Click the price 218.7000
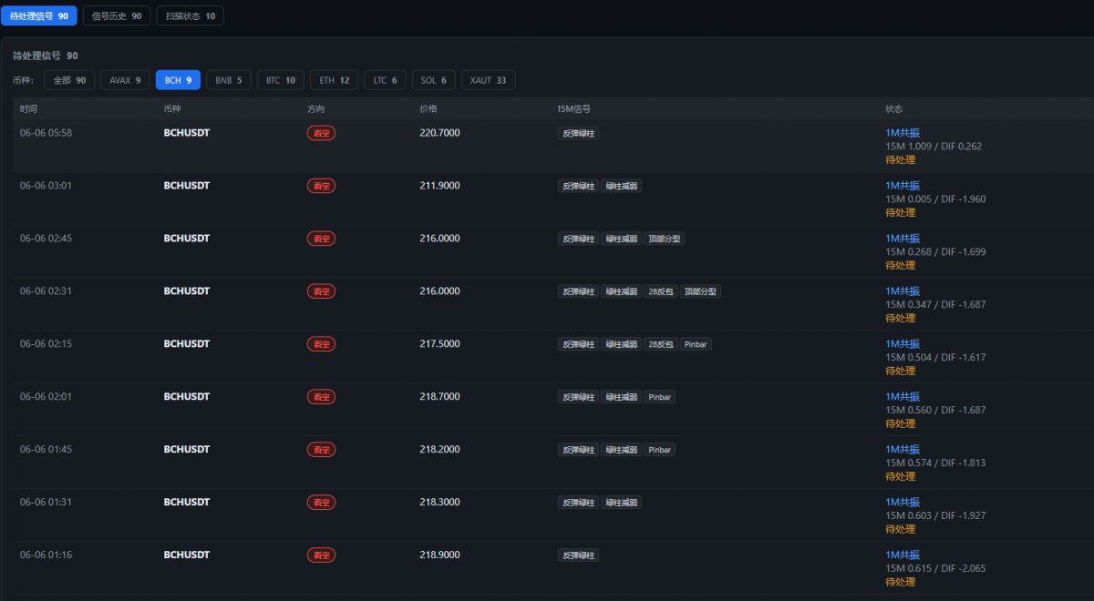 point(439,397)
